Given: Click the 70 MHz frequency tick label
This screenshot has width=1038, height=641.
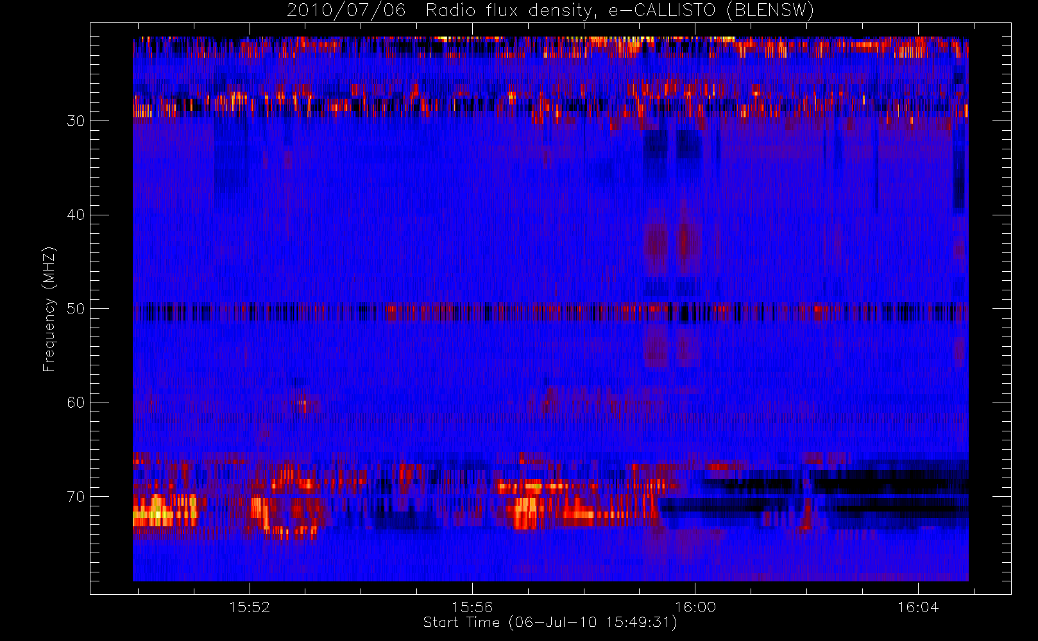Looking at the screenshot, I should (76, 497).
